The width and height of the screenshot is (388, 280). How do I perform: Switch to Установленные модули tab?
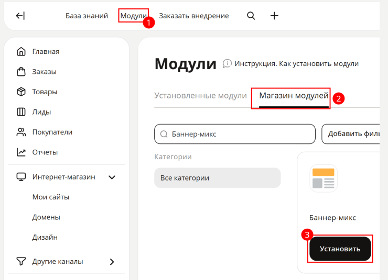pos(200,96)
